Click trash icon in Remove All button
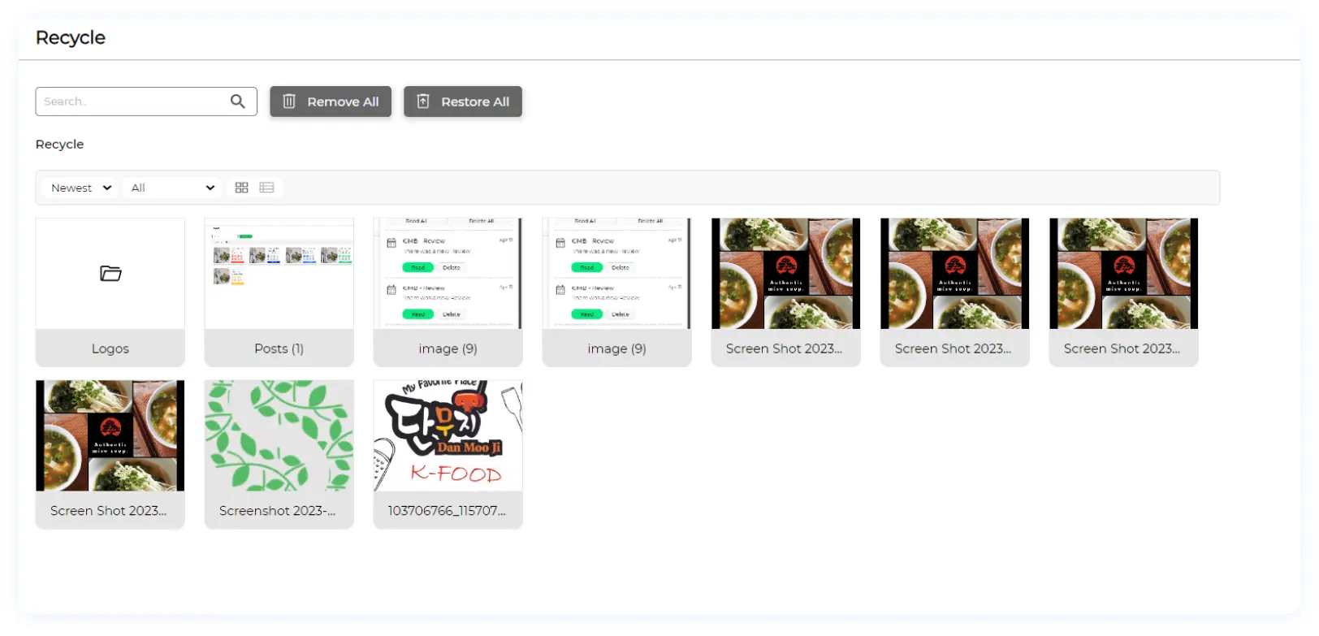Image resolution: width=1319 pixels, height=636 pixels. 289,102
